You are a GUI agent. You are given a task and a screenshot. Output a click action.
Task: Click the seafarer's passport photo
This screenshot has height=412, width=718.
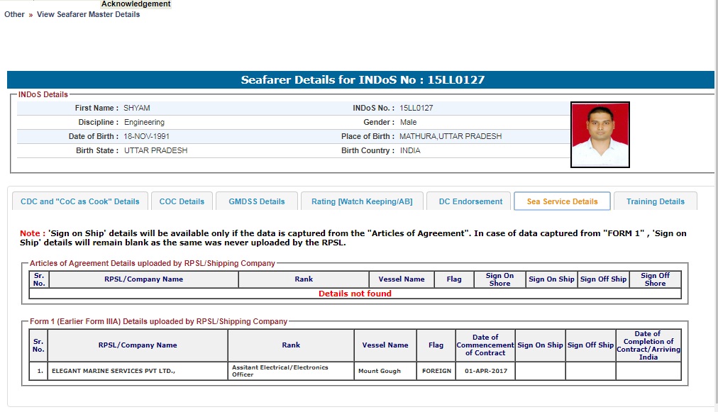click(600, 135)
